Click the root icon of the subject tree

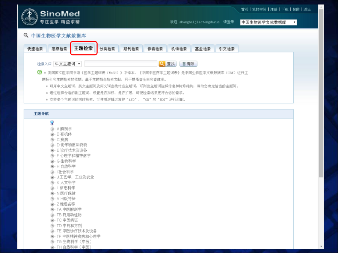coord(52,123)
